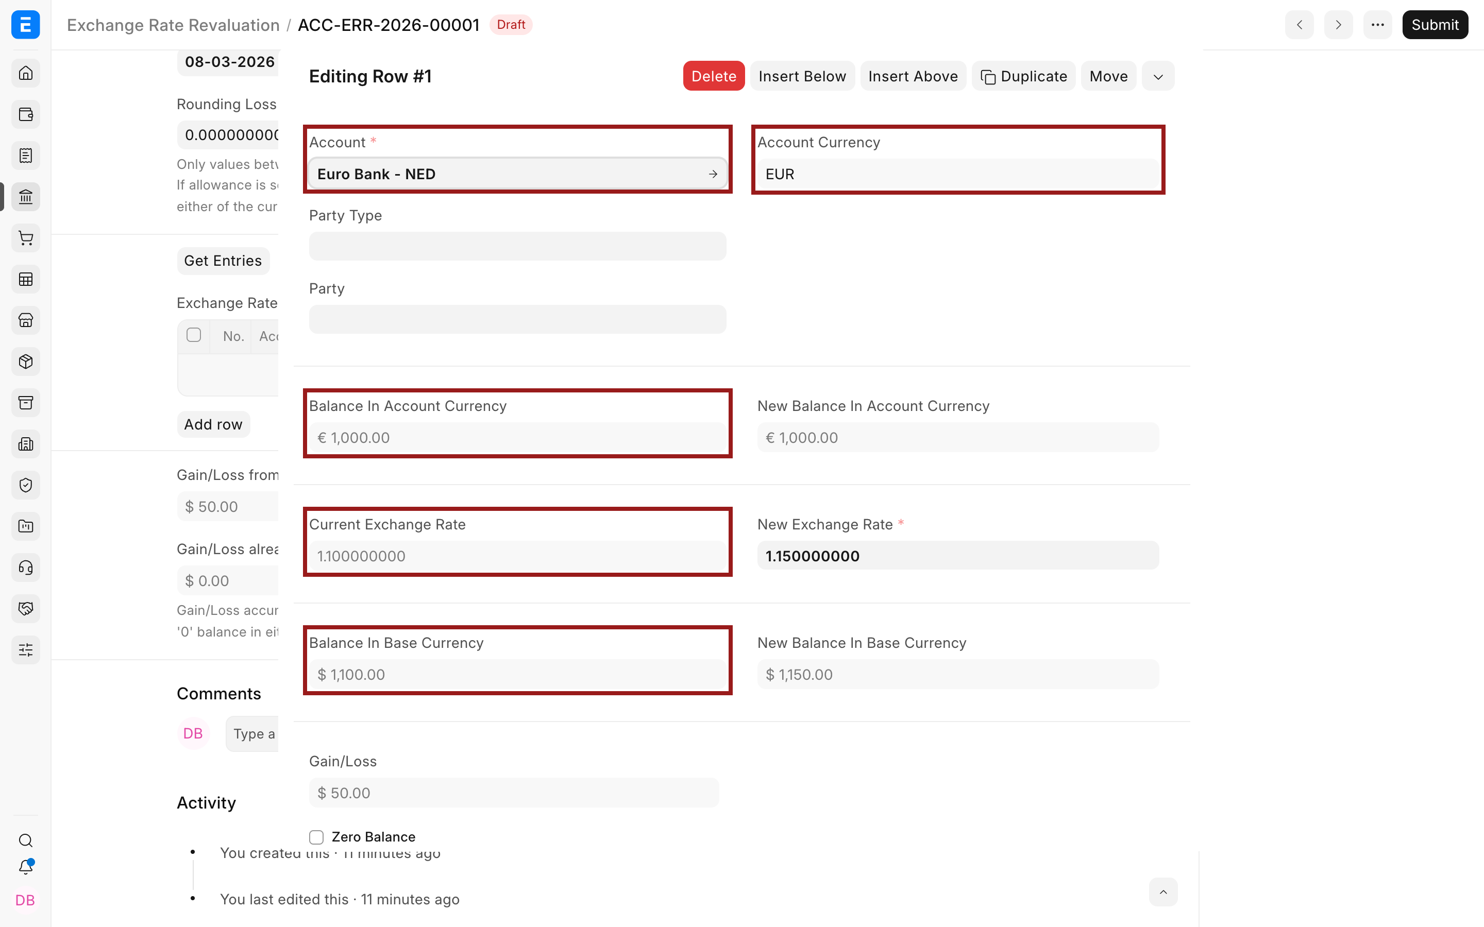Open the Support headset icon
Viewport: 1484px width, 927px height.
click(26, 568)
